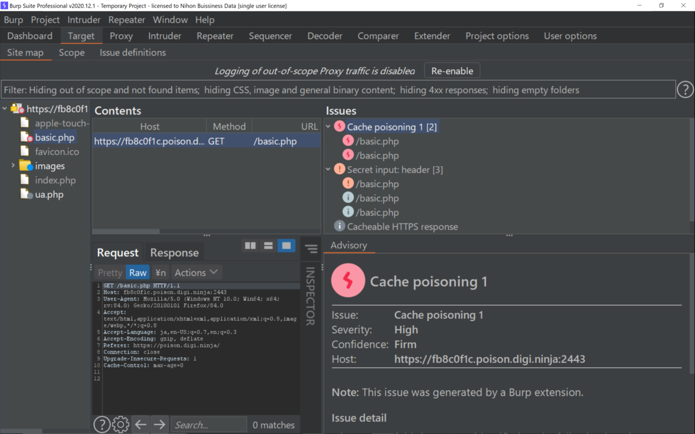
Task: Sort contents by Host column header
Action: tap(149, 126)
